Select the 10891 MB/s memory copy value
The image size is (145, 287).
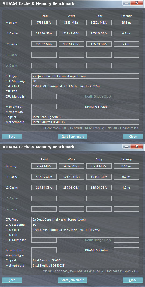coord(99,23)
